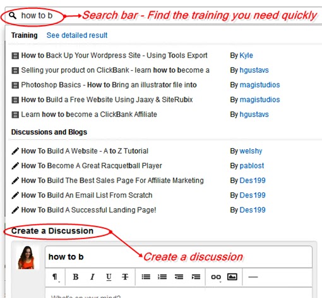Visit hgustavs profile on the ClickBank Affiliate row
The image size is (322, 298).
pyautogui.click(x=254, y=115)
